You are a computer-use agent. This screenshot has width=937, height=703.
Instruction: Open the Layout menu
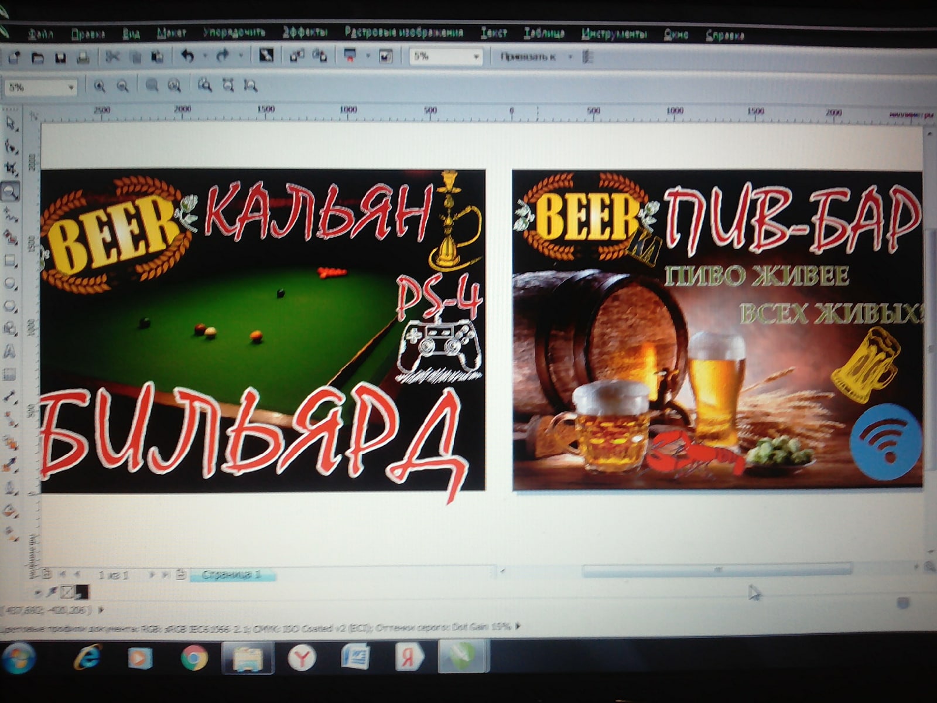(x=172, y=33)
